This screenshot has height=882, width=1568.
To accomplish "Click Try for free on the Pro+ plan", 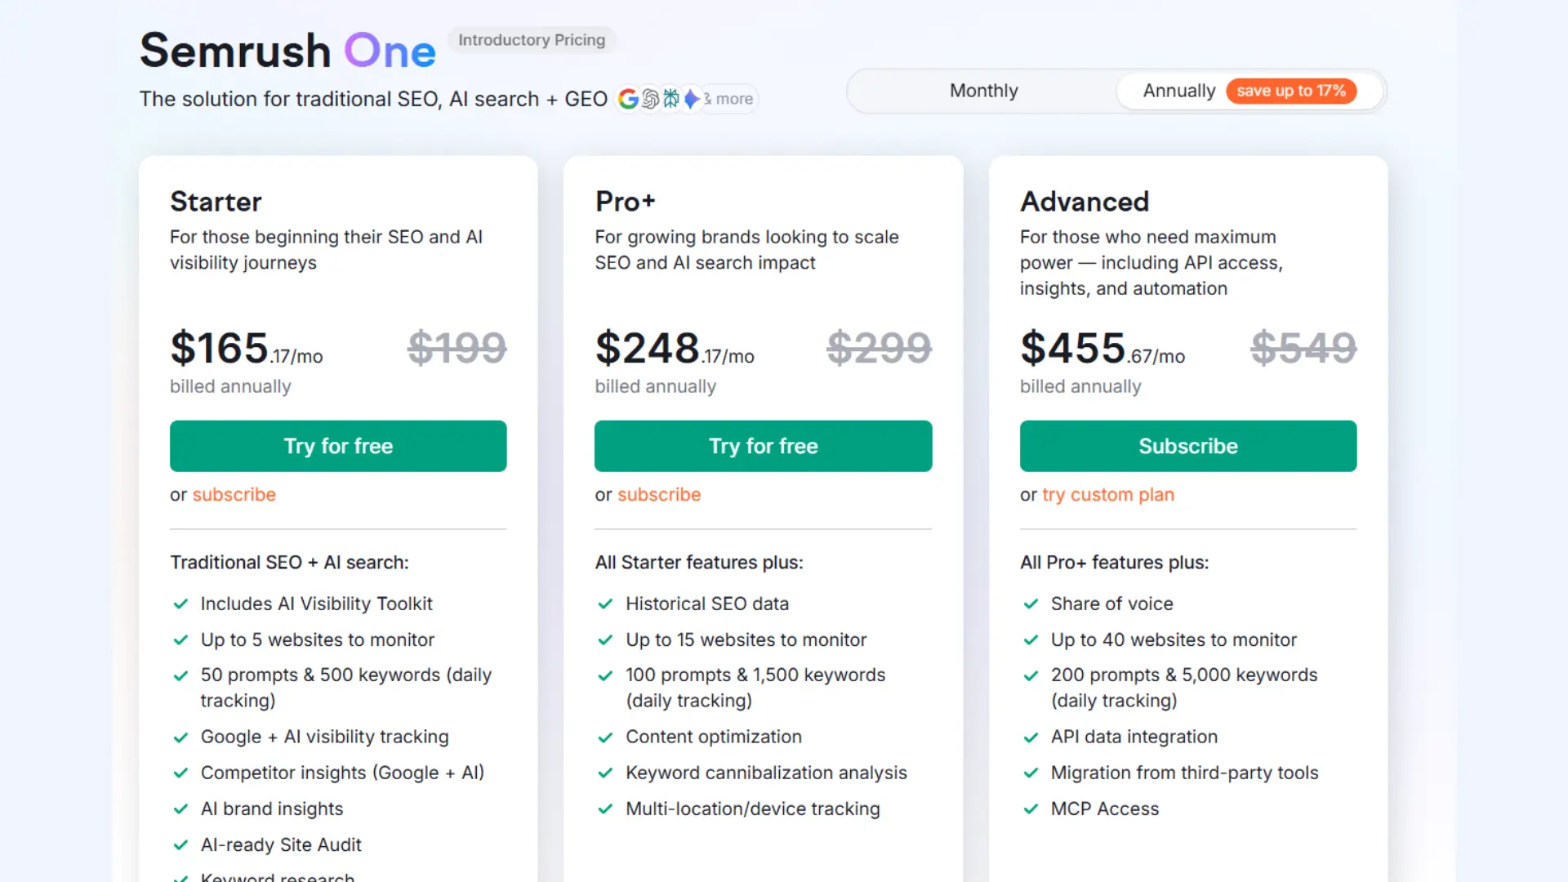I will (x=763, y=446).
